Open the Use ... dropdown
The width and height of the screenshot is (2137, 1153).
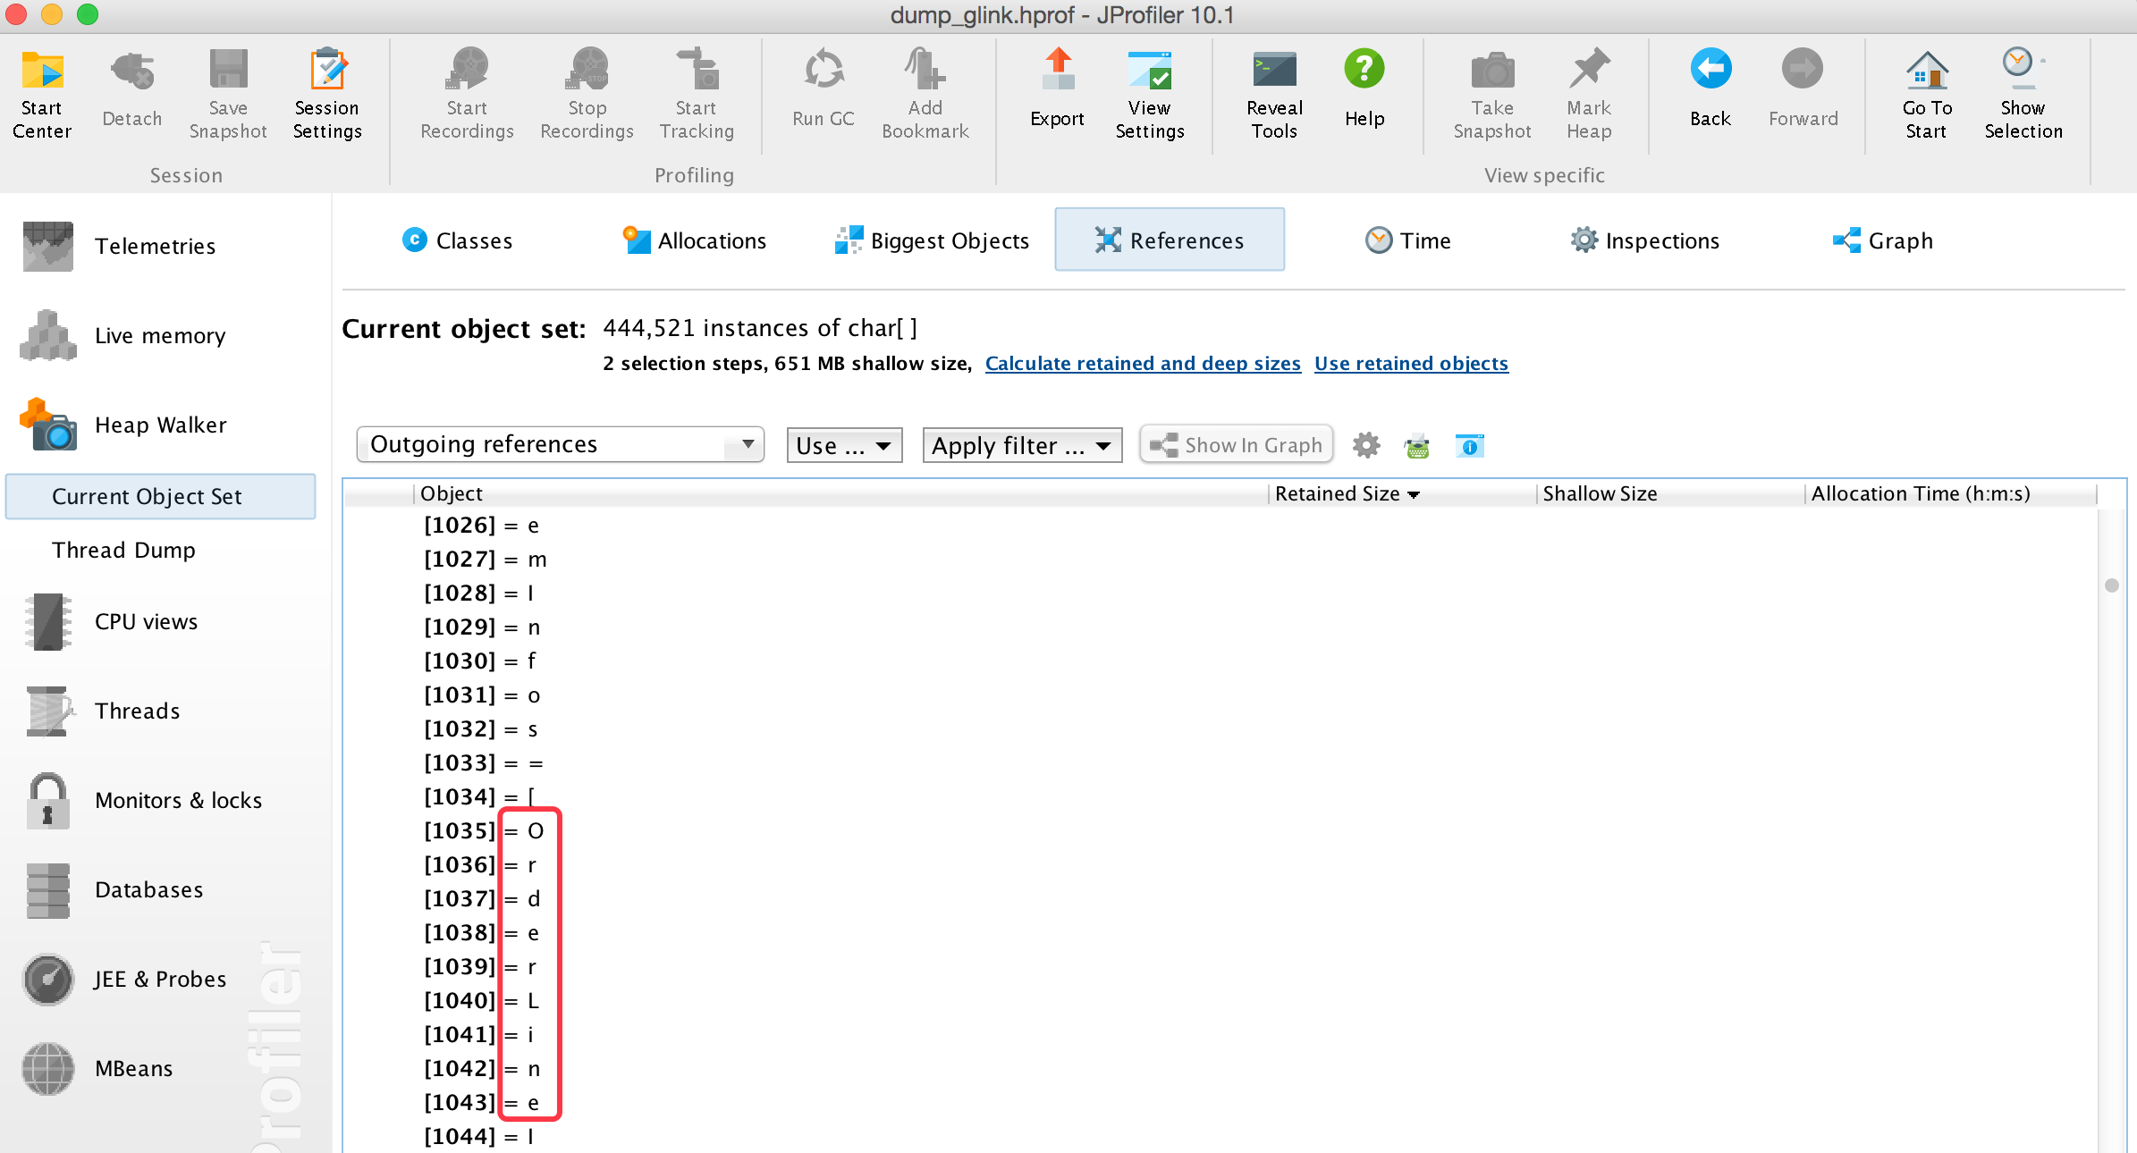coord(843,445)
